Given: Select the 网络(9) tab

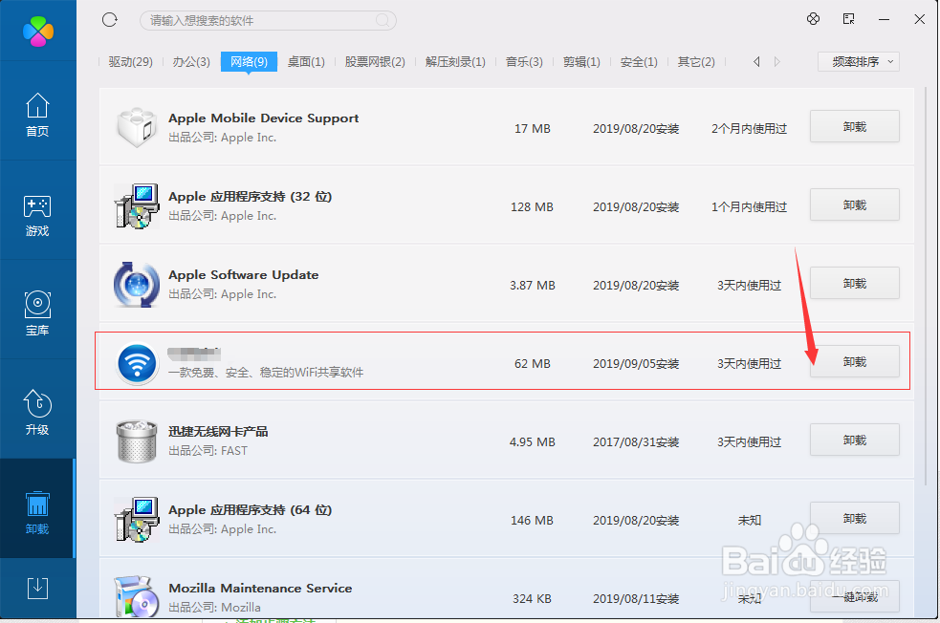Looking at the screenshot, I should 249,62.
